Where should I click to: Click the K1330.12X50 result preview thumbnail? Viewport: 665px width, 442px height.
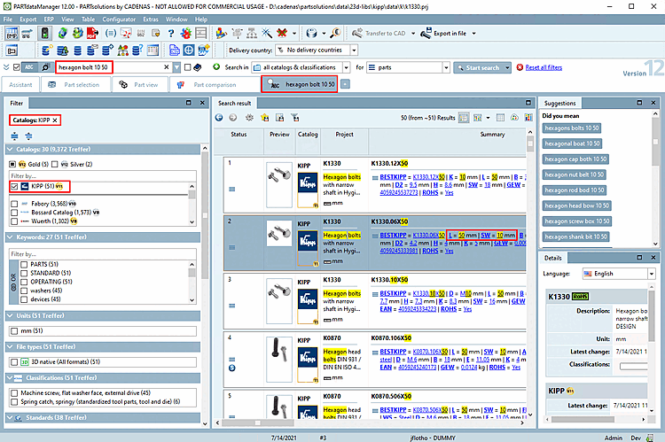click(x=279, y=185)
